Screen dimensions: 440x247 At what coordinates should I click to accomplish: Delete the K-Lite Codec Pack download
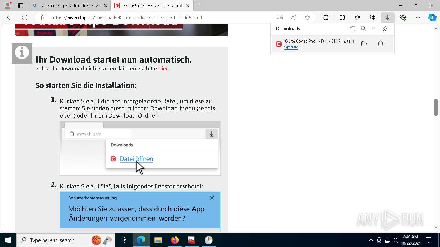(381, 44)
